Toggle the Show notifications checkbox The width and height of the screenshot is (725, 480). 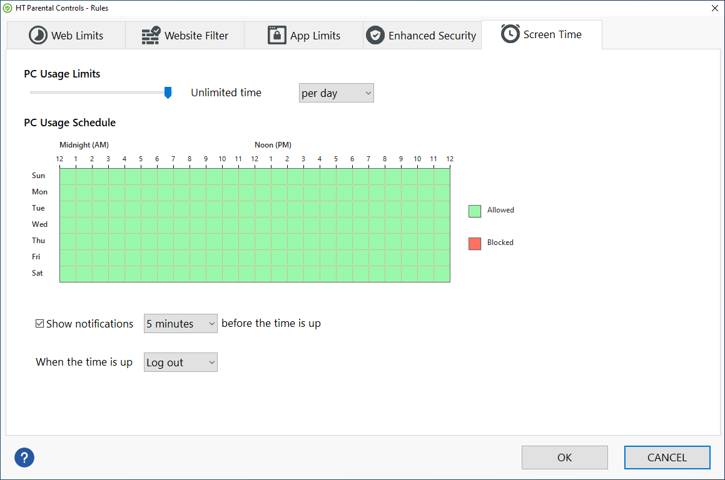pos(40,323)
